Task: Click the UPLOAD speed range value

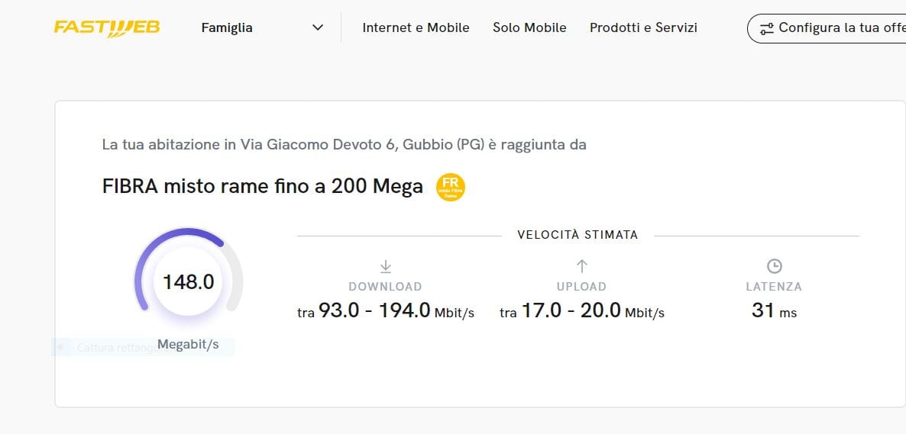Action: [582, 311]
